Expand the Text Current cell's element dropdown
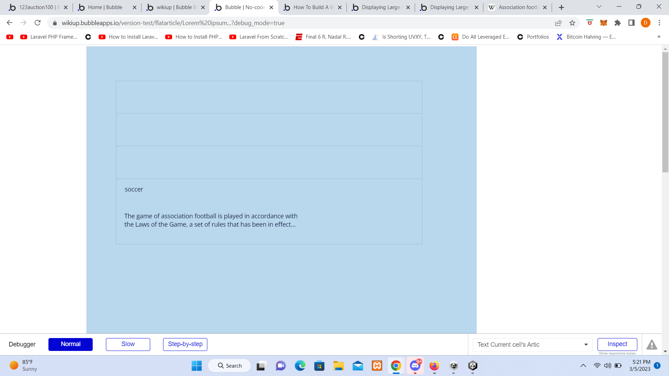669x376 pixels. click(586, 345)
